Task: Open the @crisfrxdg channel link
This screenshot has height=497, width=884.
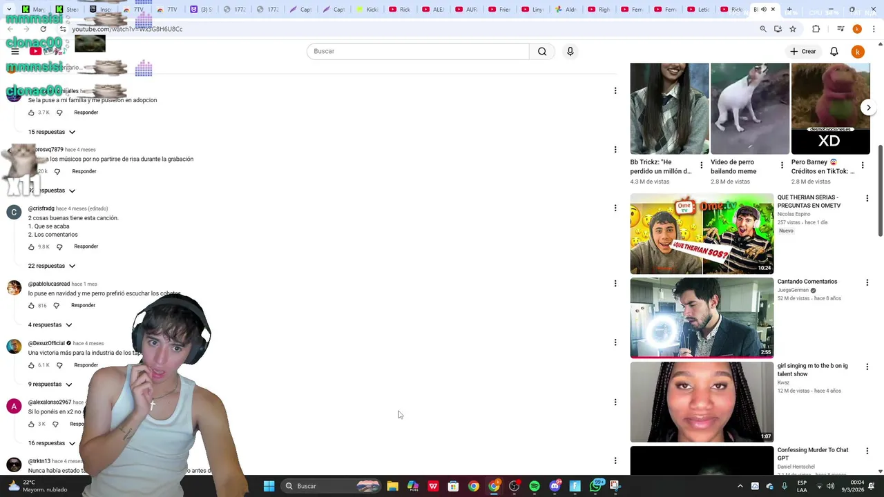Action: coord(41,208)
